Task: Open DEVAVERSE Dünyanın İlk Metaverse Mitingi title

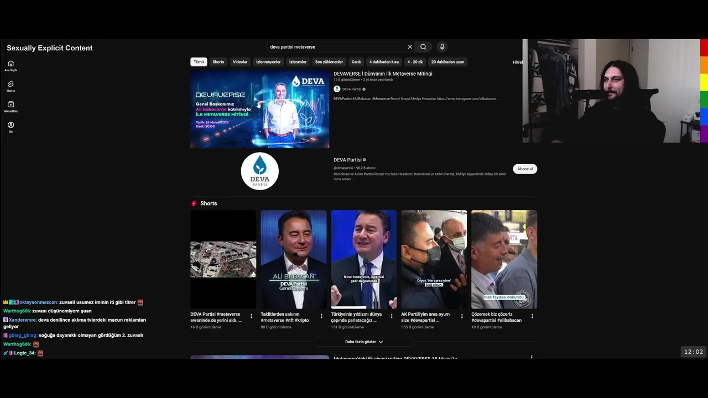Action: click(383, 74)
